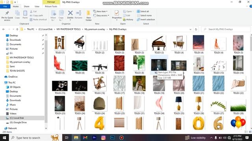This screenshot has height=141, width=252.
Task: Open Gmail taskbar icon
Action: point(85,137)
